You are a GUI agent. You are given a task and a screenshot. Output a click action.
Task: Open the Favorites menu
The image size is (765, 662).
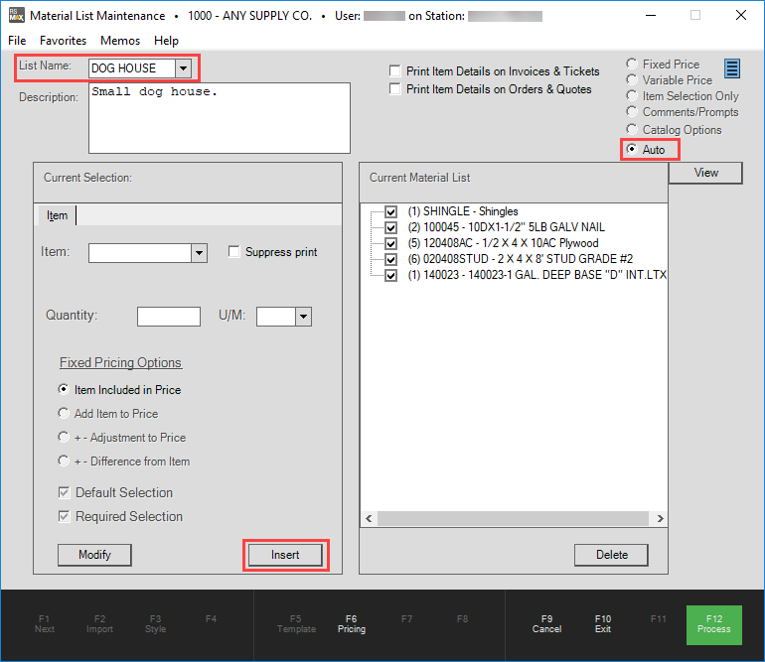click(63, 41)
